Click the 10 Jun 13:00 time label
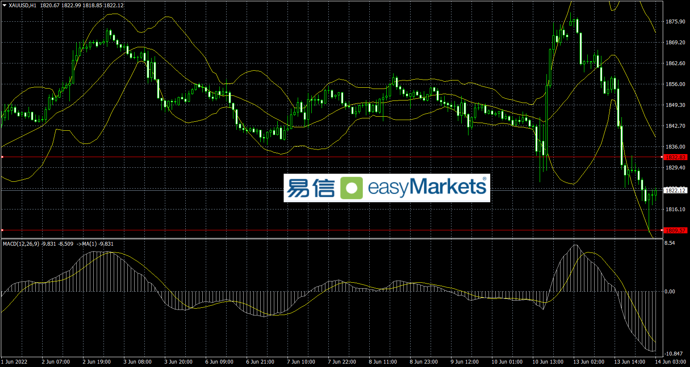 tap(548, 362)
